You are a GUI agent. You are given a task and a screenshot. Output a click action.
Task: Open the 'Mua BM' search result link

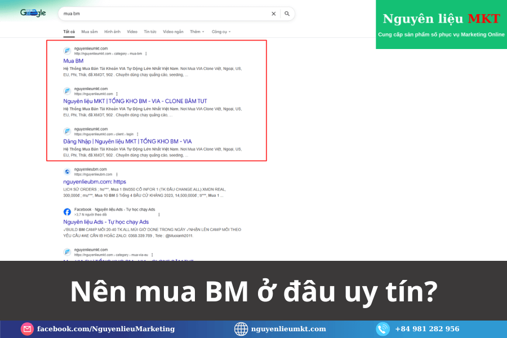[x=73, y=61]
